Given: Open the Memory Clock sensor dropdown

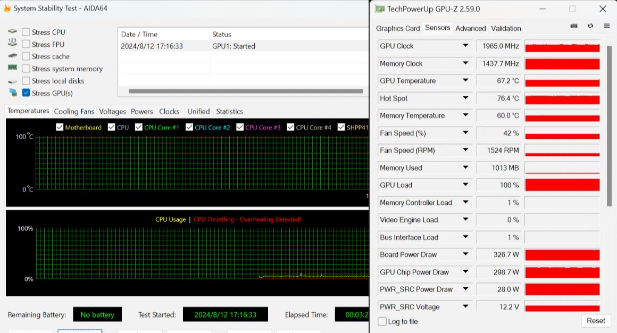Looking at the screenshot, I should coord(465,63).
